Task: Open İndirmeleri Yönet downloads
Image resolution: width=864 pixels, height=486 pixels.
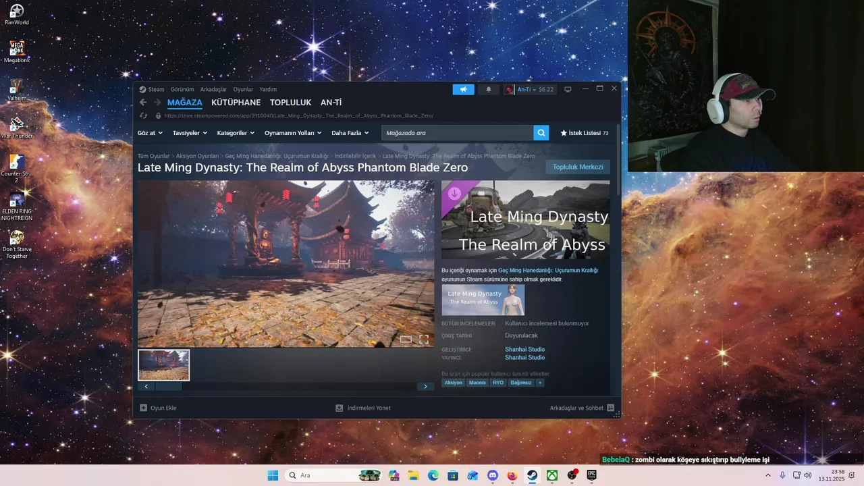Action: pos(363,408)
